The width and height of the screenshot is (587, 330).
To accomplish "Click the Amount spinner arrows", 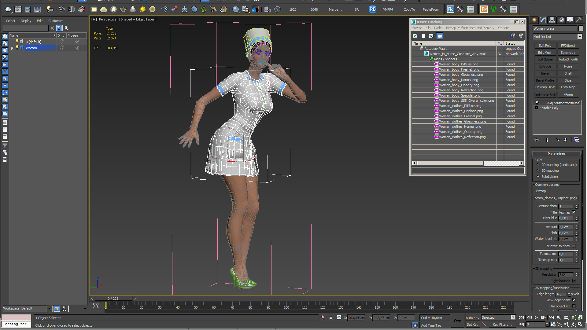I will pyautogui.click(x=576, y=227).
